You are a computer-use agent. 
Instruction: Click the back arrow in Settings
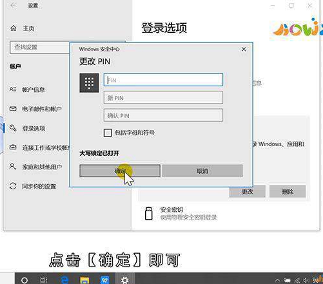14,5
